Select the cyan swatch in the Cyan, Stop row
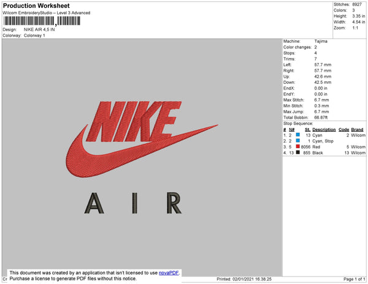Screen dimensions: 368x284 pos(298,141)
